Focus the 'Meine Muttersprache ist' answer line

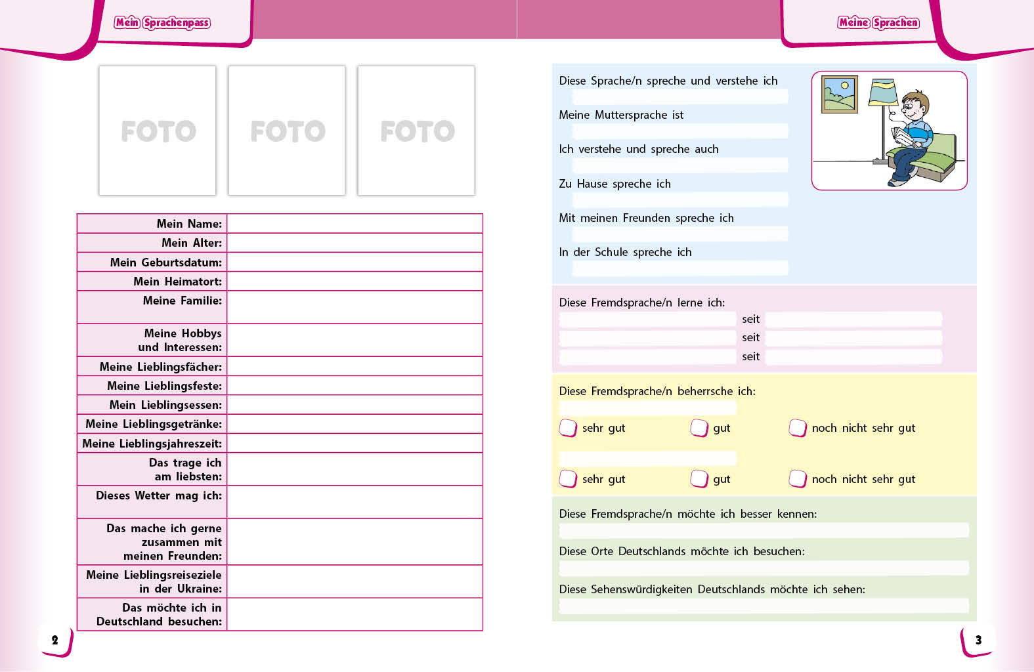coord(679,131)
